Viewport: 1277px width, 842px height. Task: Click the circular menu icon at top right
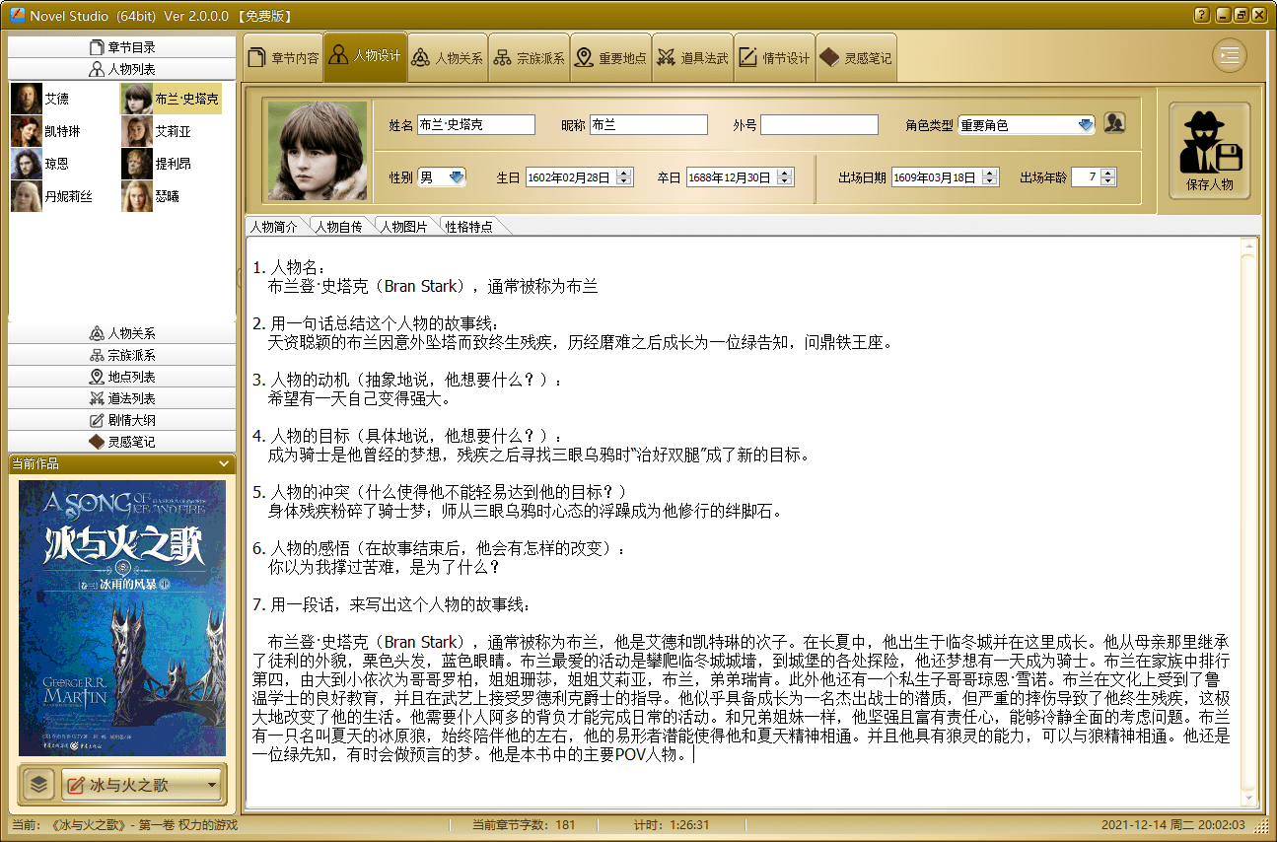tap(1229, 55)
